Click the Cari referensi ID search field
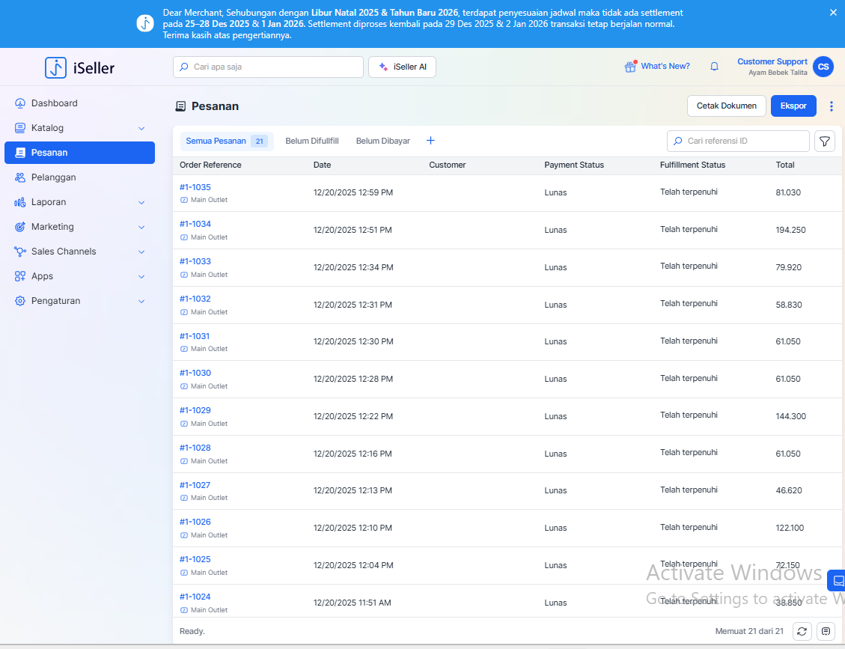The height and width of the screenshot is (649, 845). pyautogui.click(x=745, y=141)
